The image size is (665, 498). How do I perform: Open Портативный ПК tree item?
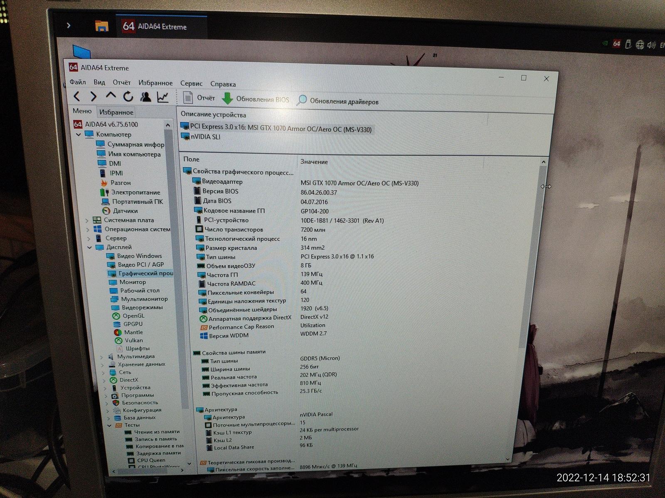point(133,202)
